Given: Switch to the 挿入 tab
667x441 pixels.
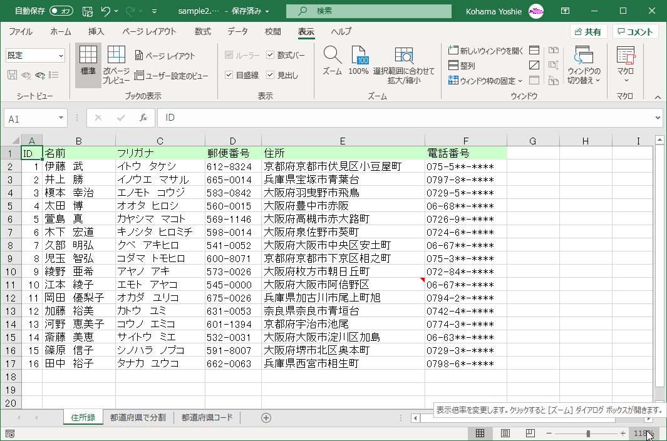Looking at the screenshot, I should click(x=96, y=31).
